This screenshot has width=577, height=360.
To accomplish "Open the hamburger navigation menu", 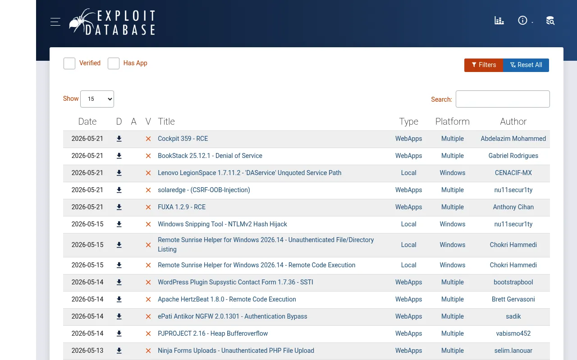I will (55, 22).
